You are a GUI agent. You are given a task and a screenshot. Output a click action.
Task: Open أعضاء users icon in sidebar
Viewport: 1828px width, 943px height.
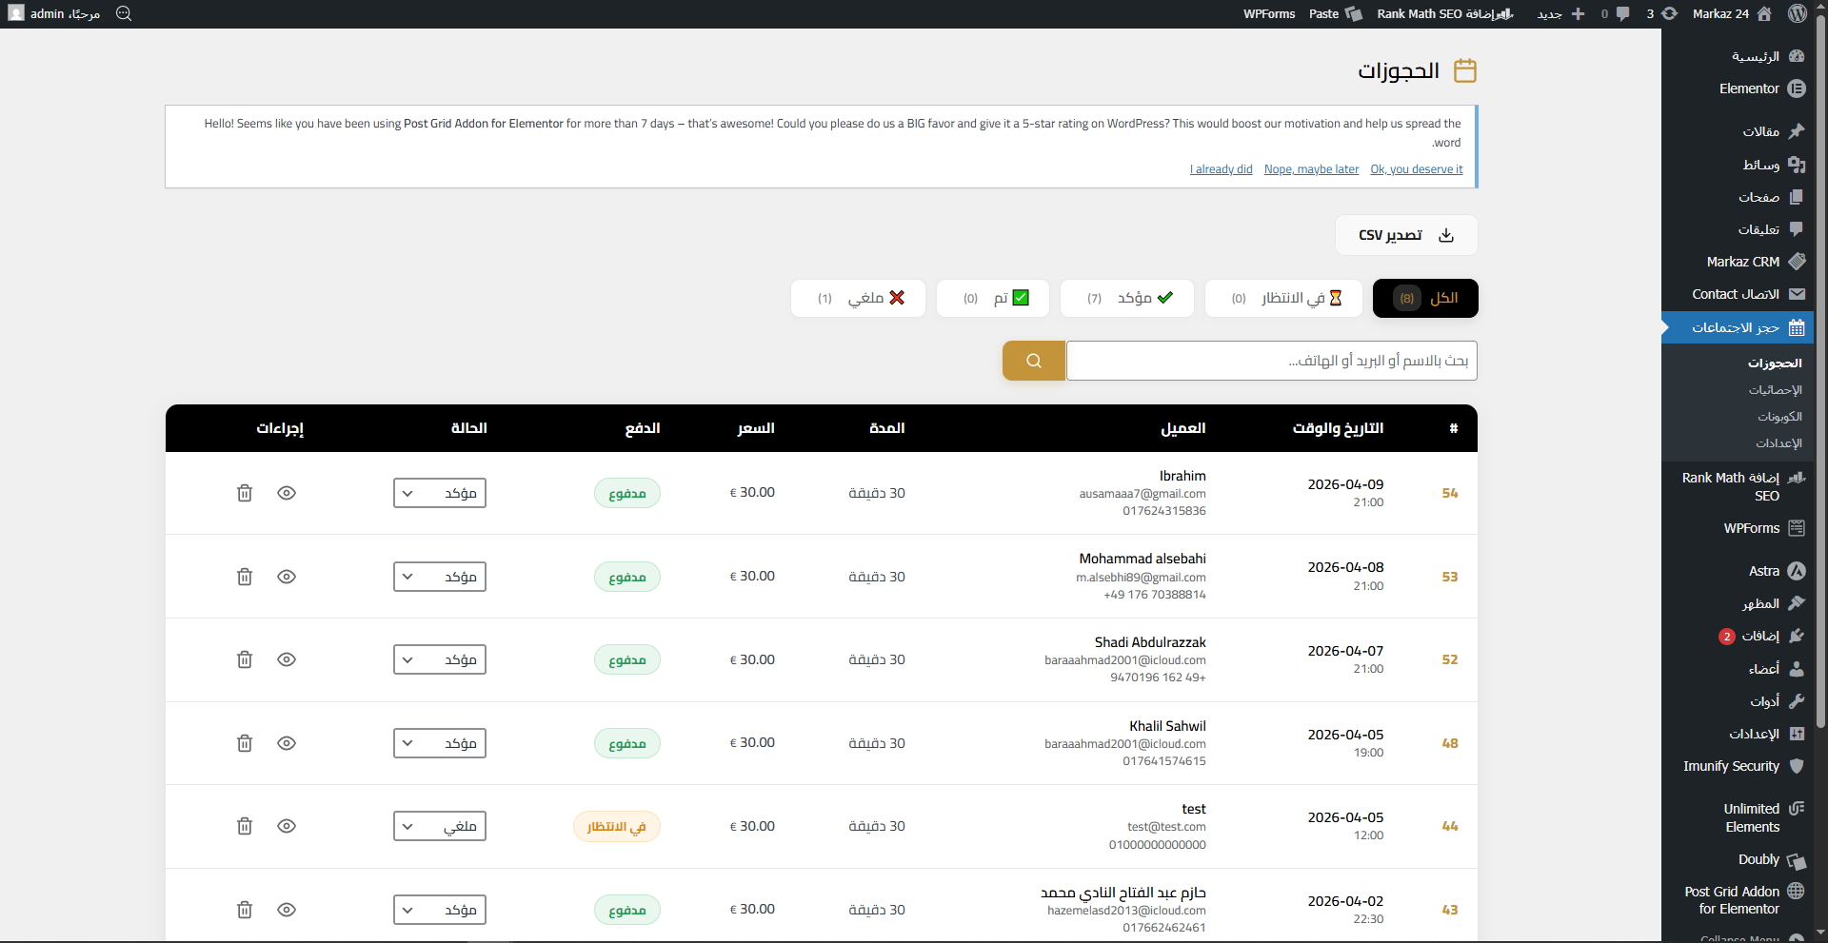1797,669
